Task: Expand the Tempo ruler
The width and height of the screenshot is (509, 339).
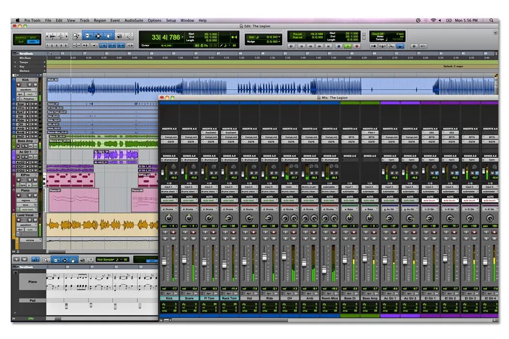Action: coord(15,62)
